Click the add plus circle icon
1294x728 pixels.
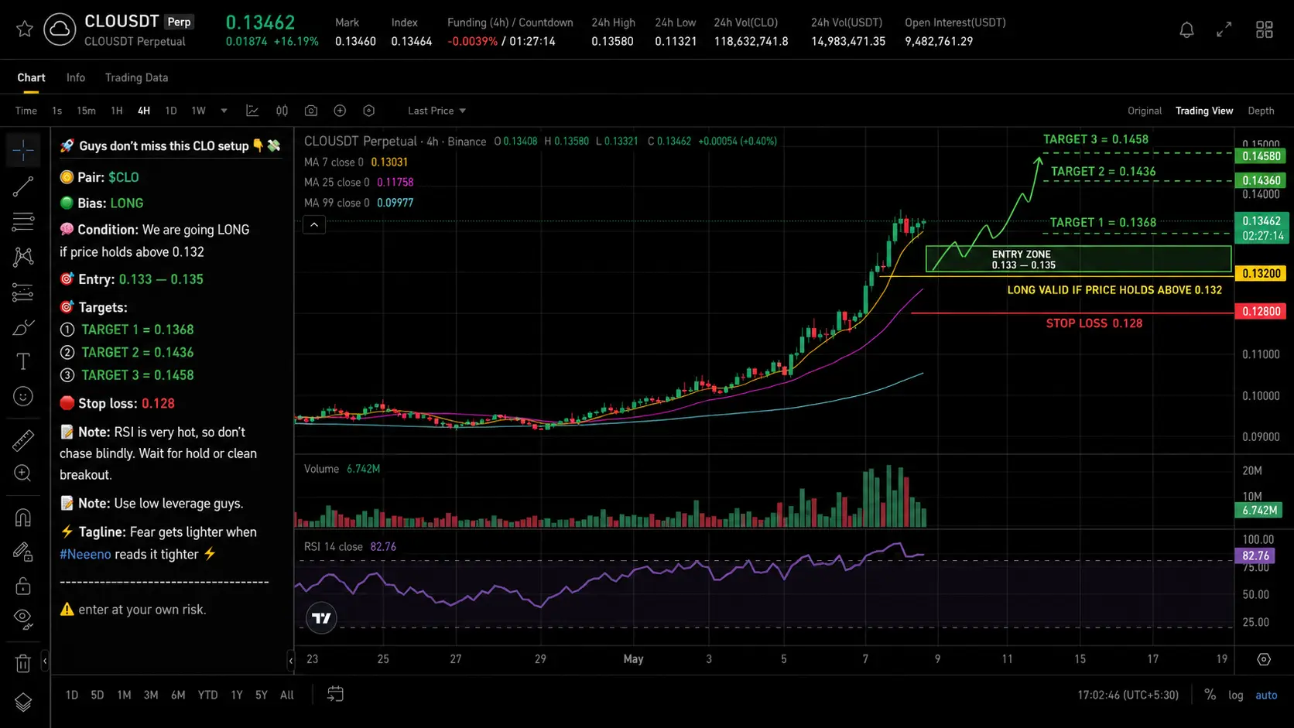(x=340, y=111)
